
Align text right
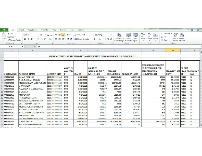(63, 39)
